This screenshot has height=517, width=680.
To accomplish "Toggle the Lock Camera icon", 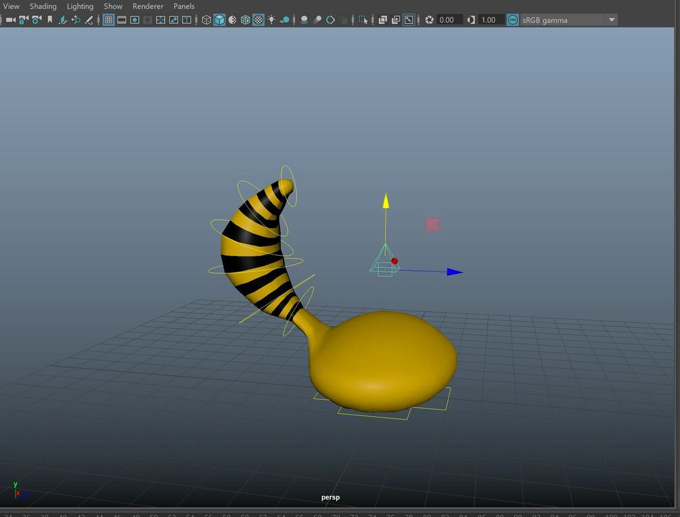I will pos(24,20).
